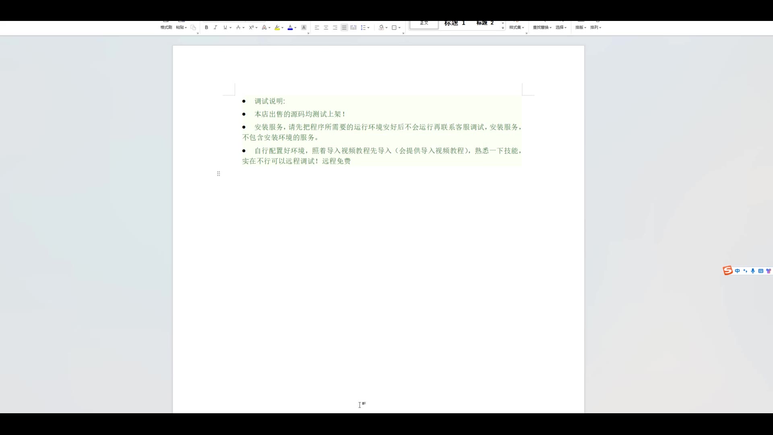
Task: Apply superscript formatting
Action: click(x=251, y=27)
